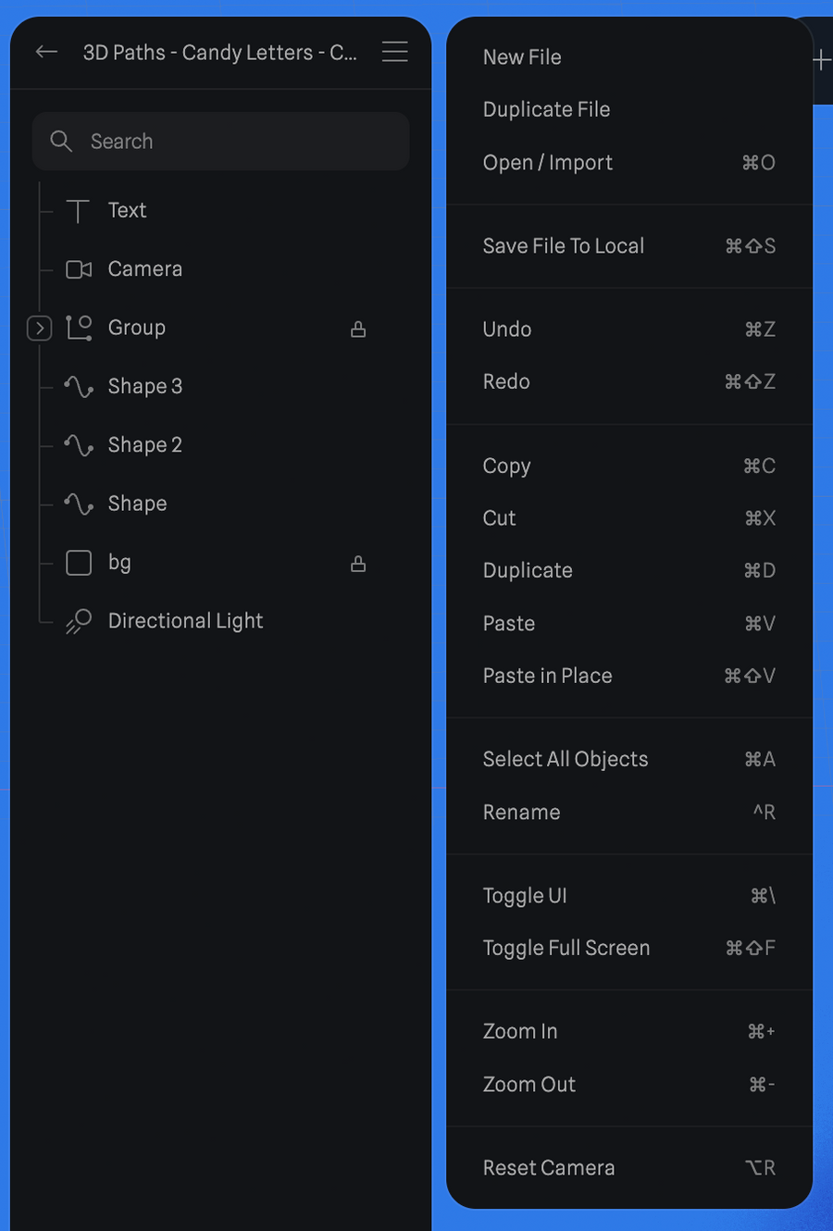Click the Shape 2 curve icon

[x=79, y=444]
